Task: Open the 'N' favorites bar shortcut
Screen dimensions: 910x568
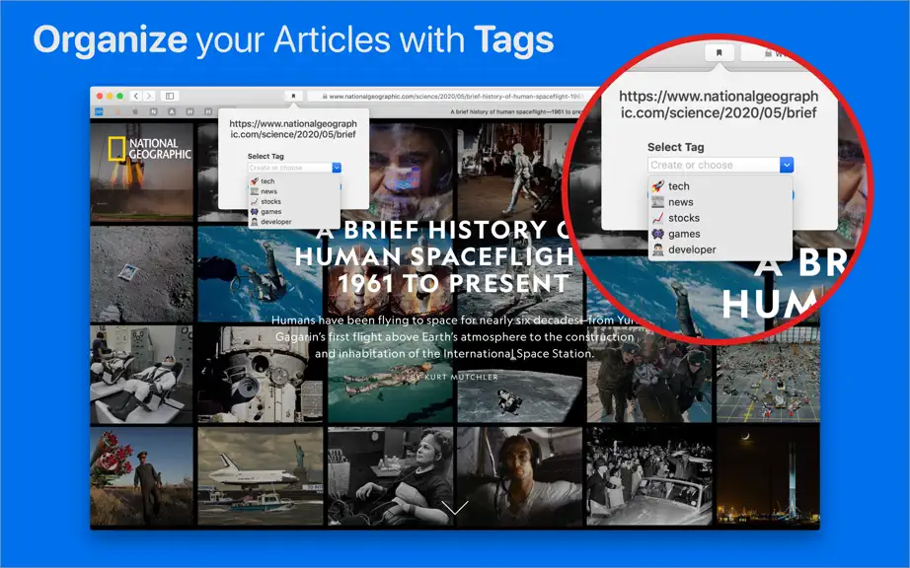Action: pos(153,111)
